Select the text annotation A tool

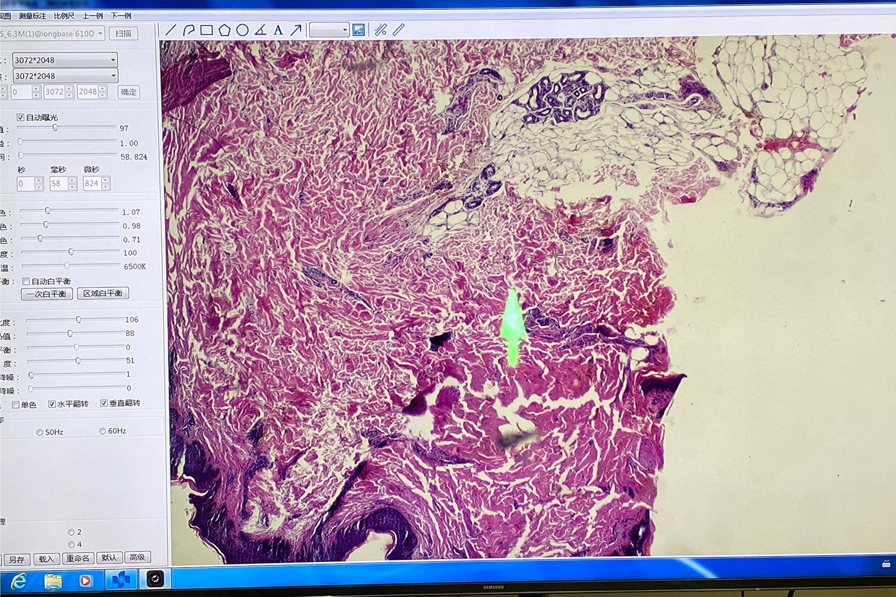click(278, 30)
